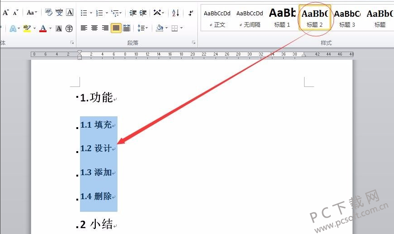Click the Enclose Characters circled 字 icon
The height and width of the screenshot is (234, 394).
coord(69,29)
